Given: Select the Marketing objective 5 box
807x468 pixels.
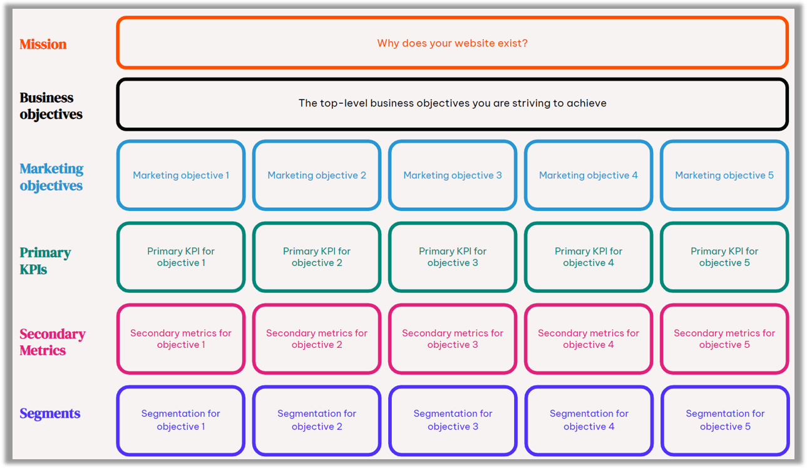Looking at the screenshot, I should [724, 175].
